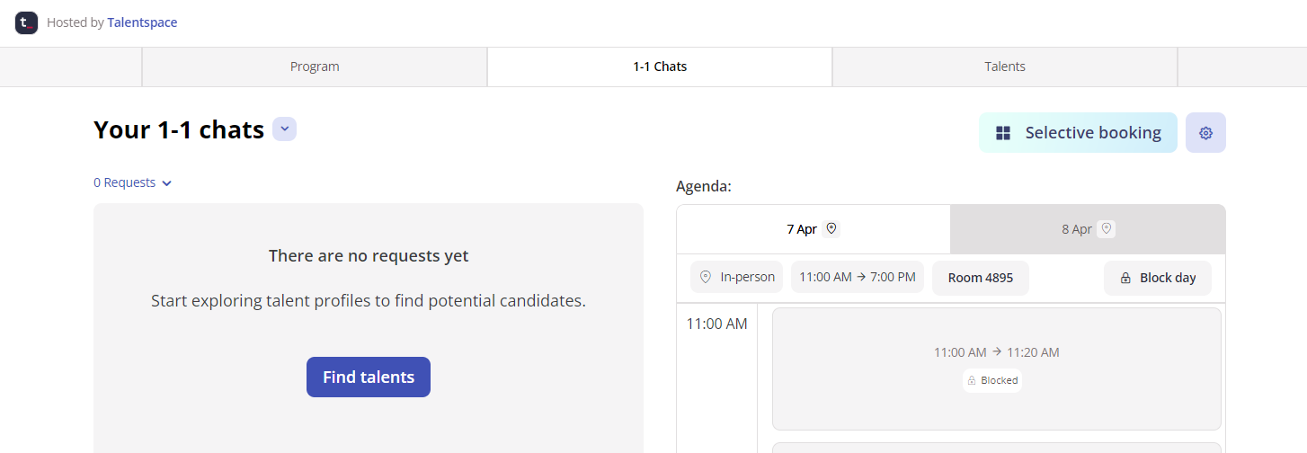The width and height of the screenshot is (1307, 453).
Task: Click the Blocked lock badge in 11:00 slot
Action: click(x=992, y=380)
